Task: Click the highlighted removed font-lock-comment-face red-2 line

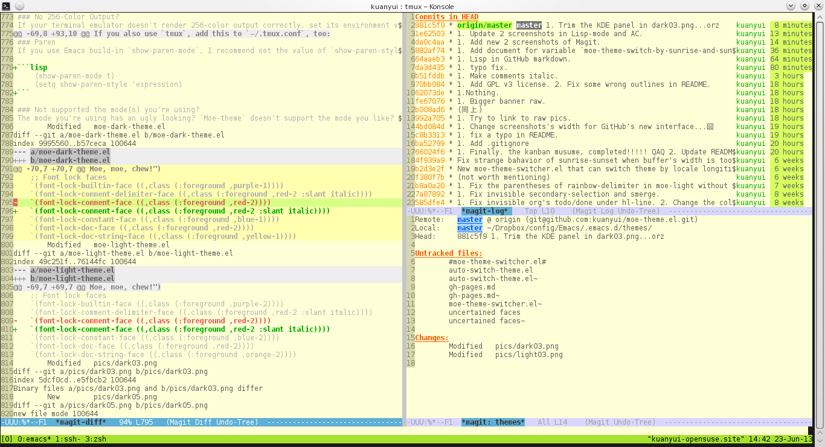Action: pos(208,203)
